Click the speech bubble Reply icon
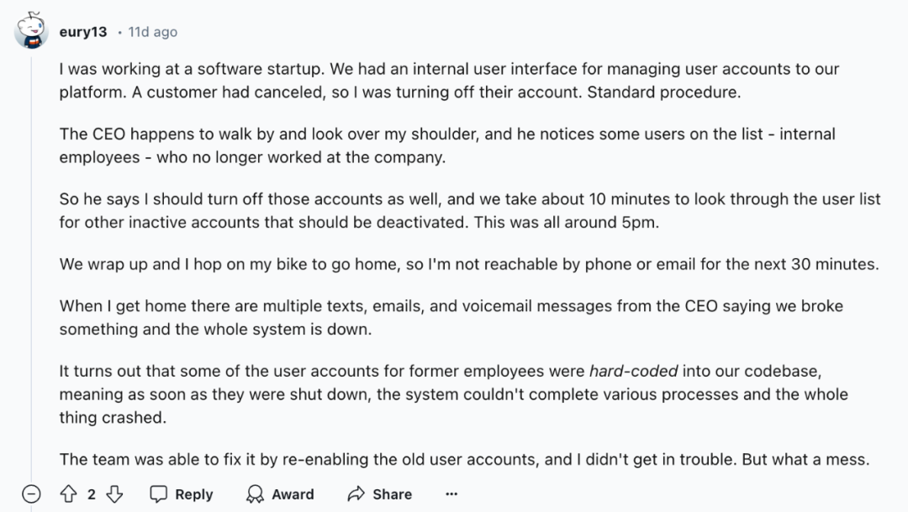Viewport: 908px width, 512px height. [x=158, y=494]
